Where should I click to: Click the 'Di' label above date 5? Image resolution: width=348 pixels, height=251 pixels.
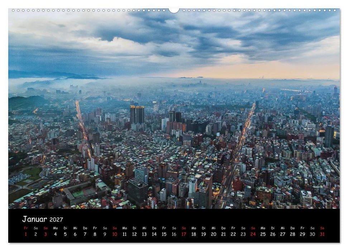coord(65,228)
